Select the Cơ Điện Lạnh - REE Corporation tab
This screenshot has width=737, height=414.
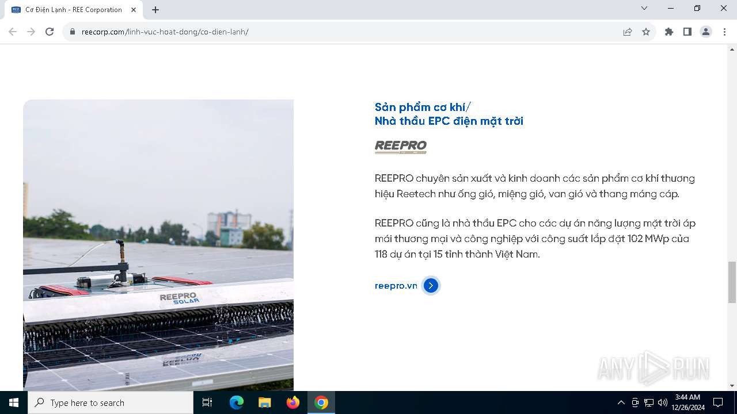(74, 10)
